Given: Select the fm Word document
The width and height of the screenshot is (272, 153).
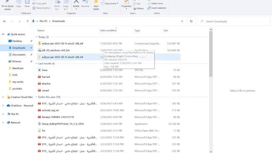Looking at the screenshot, I should (109, 130).
